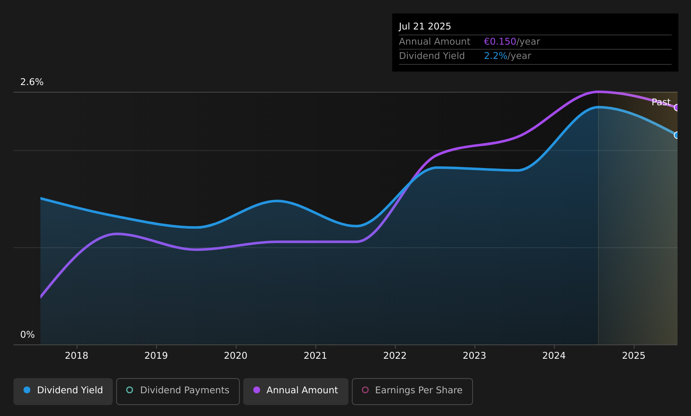The height and width of the screenshot is (416, 691).
Task: Click the Past label on the chart
Action: coord(661,102)
